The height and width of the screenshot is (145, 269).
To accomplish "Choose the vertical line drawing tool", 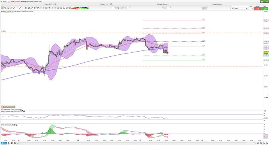I will pyautogui.click(x=23, y=8).
